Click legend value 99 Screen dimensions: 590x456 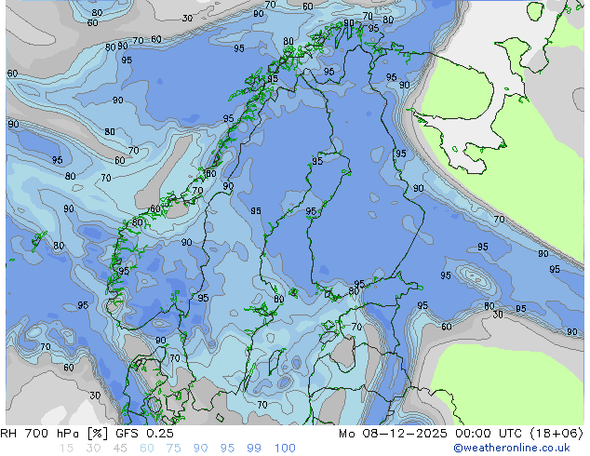pos(254,449)
